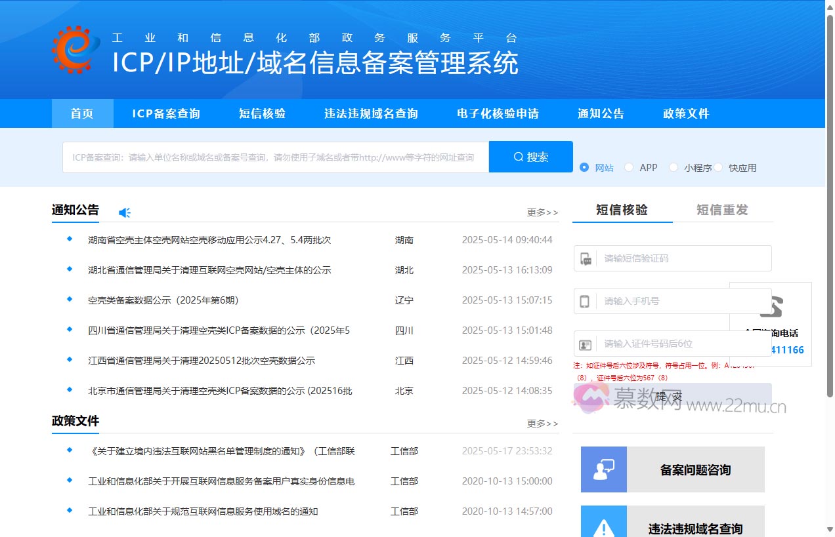The image size is (835, 537).
Task: Click the 提交 submit button
Action: coord(672,395)
